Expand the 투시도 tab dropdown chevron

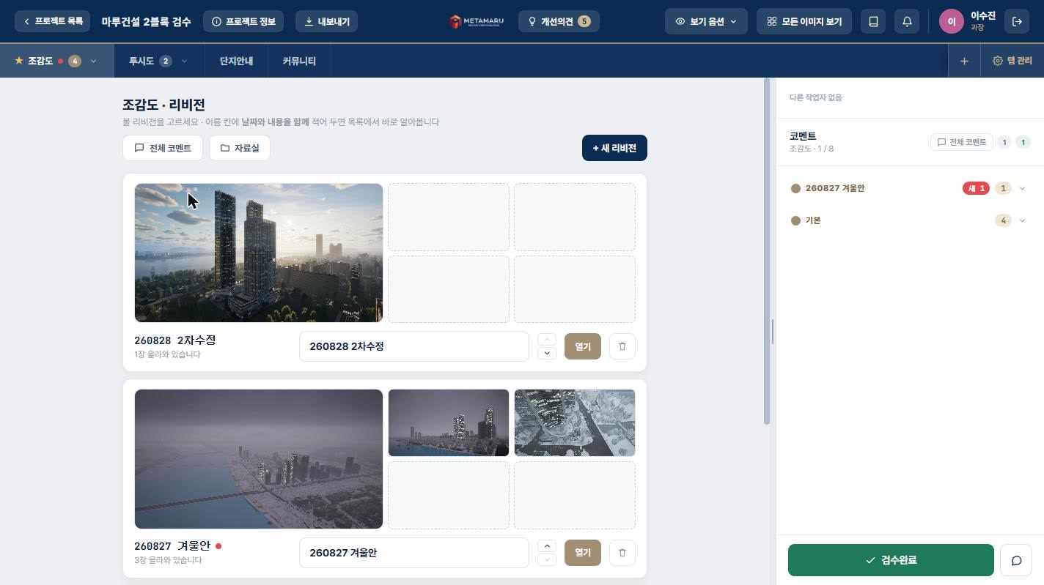(184, 61)
